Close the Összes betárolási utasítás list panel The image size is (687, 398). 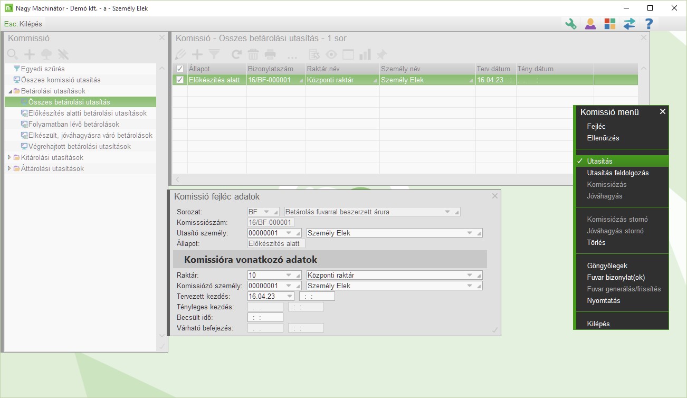point(644,37)
